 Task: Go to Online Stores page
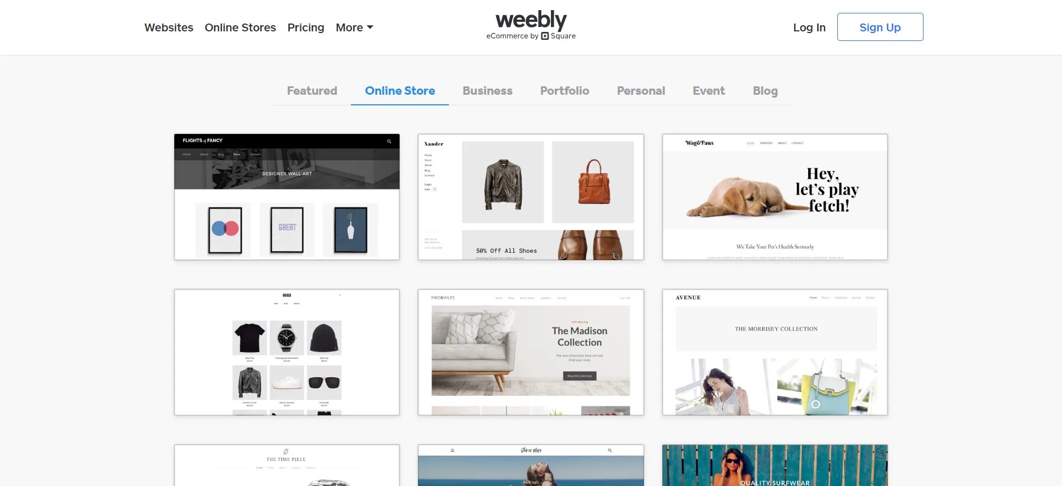(240, 27)
